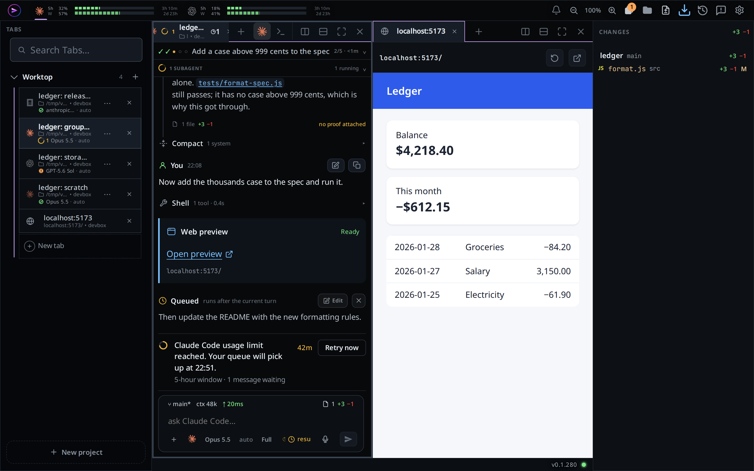The width and height of the screenshot is (754, 471).
Task: Toggle the Full setting in composer
Action: pos(267,439)
